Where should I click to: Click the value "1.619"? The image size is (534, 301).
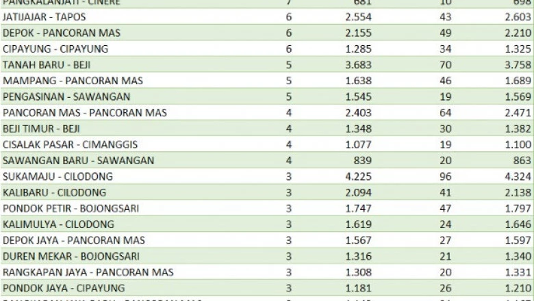pyautogui.click(x=358, y=224)
